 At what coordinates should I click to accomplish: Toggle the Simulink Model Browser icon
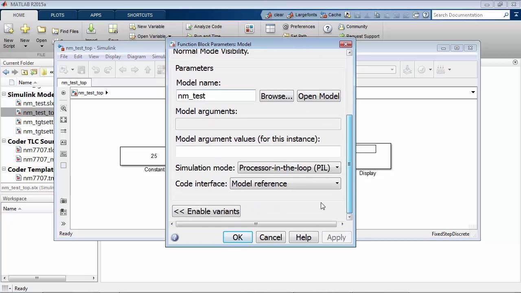63,212
